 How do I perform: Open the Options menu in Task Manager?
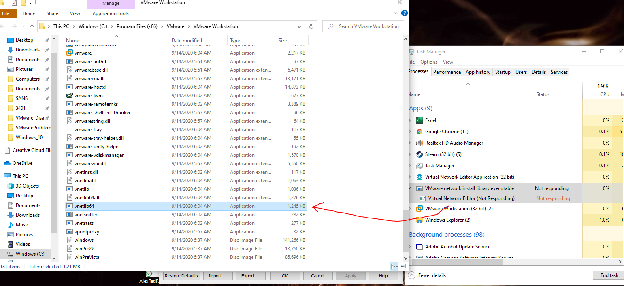428,62
